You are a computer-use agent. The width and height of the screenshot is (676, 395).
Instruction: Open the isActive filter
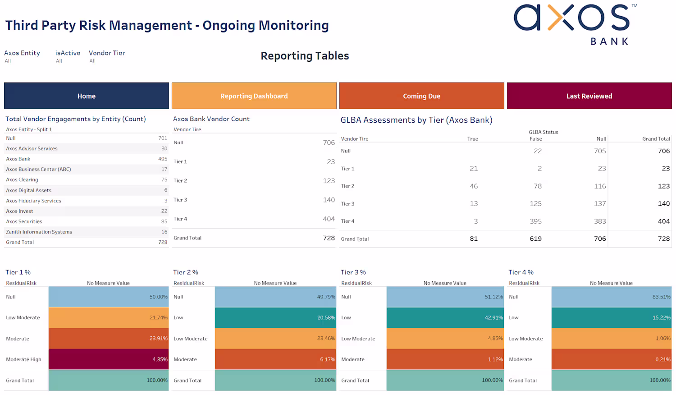pyautogui.click(x=68, y=56)
